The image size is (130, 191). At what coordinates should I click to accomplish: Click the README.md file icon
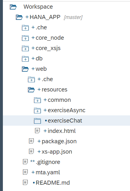point(25,183)
